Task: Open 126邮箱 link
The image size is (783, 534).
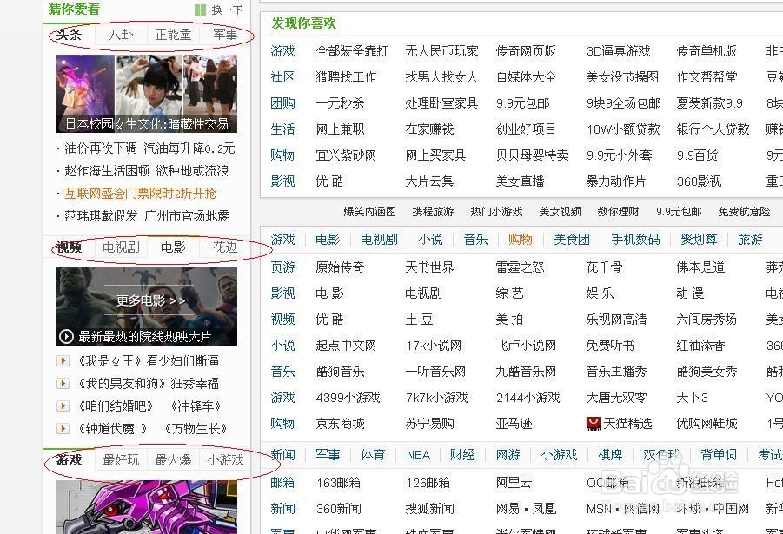Action: tap(428, 483)
